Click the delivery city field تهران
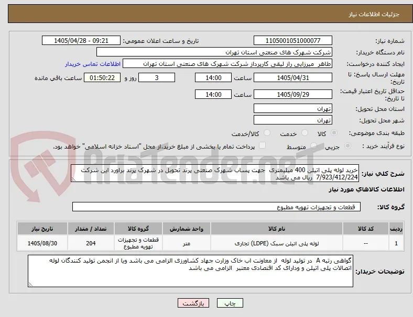This screenshot has width=413, height=317. (x=293, y=120)
